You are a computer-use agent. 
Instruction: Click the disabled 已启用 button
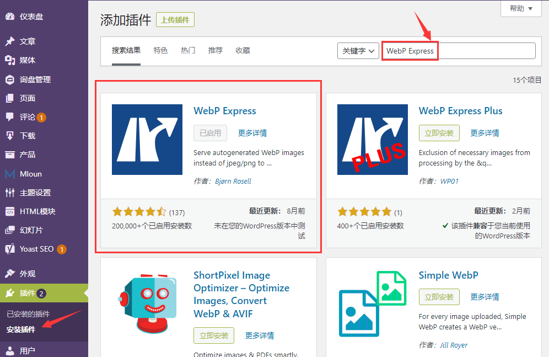pyautogui.click(x=210, y=133)
